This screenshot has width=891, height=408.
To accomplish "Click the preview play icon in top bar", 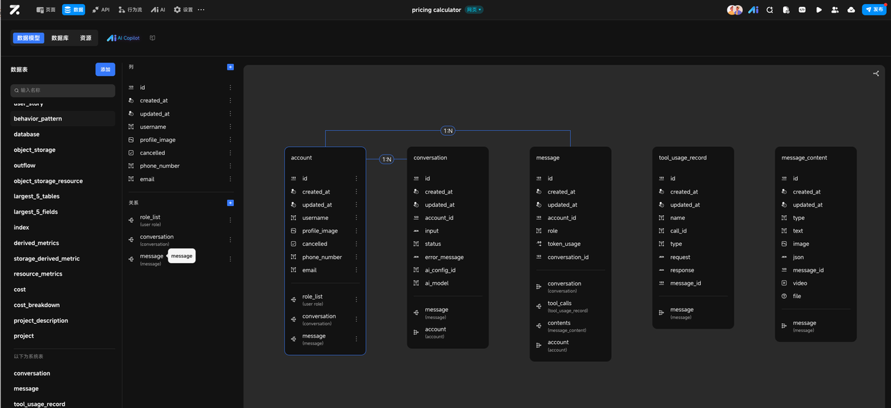I will point(819,10).
